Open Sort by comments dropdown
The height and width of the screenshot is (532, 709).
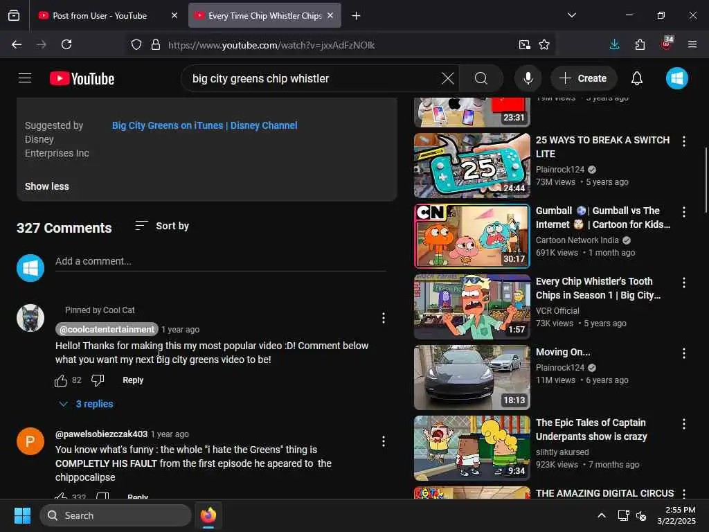162,226
